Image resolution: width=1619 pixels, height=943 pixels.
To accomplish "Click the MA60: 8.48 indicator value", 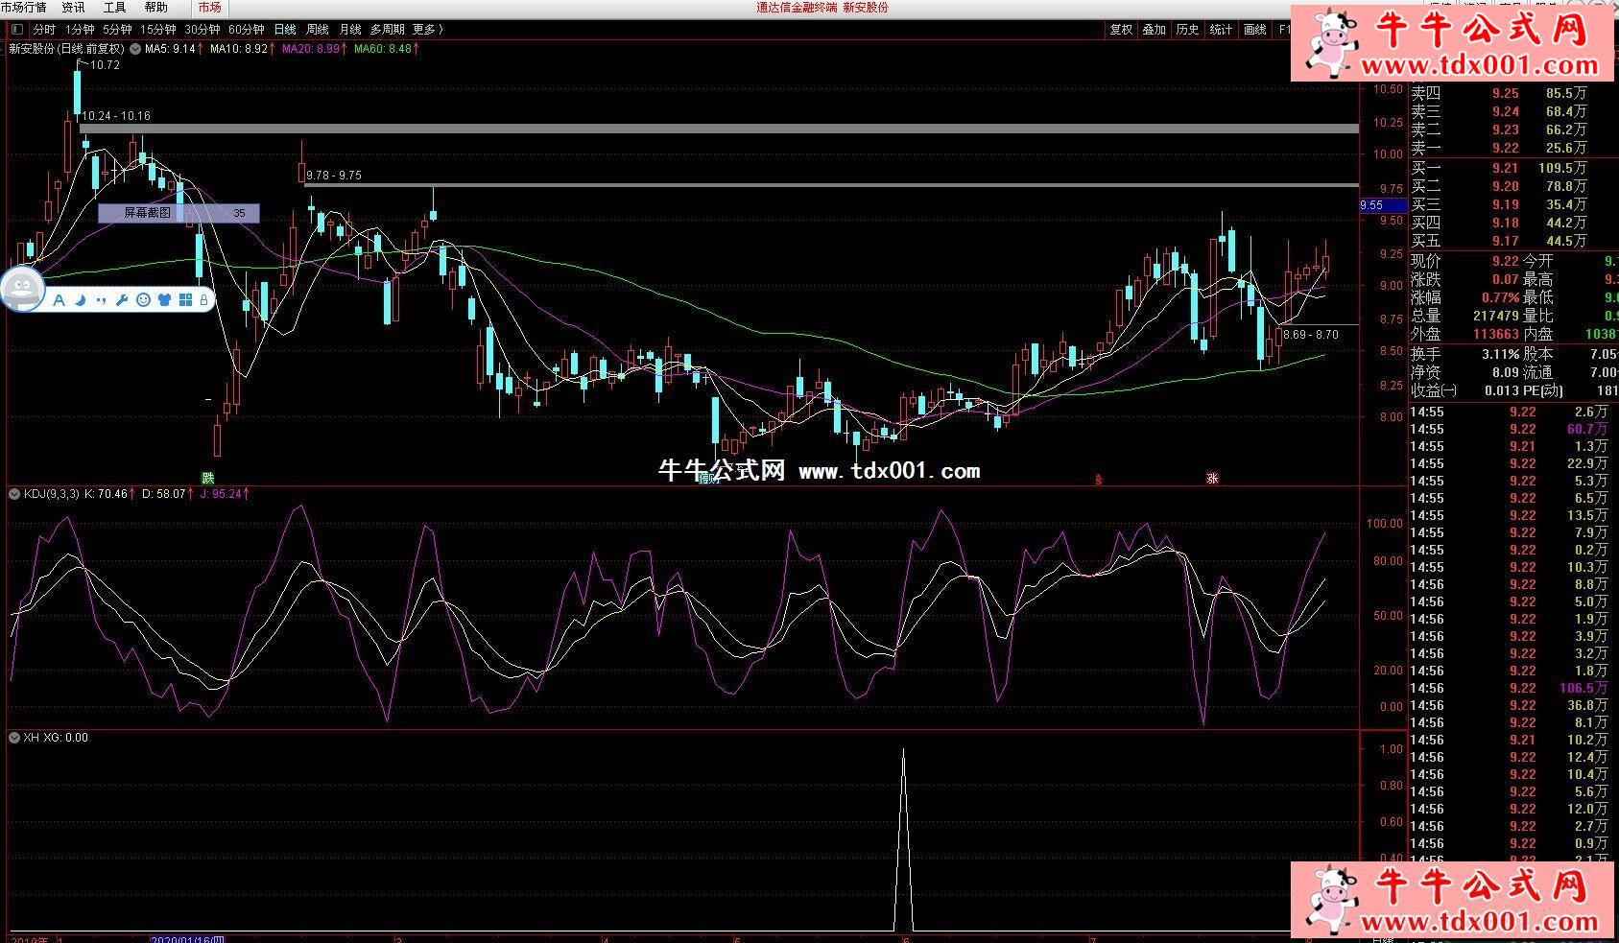I will click(383, 49).
